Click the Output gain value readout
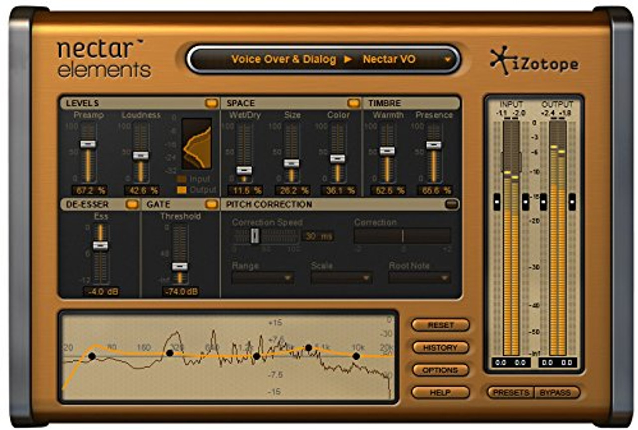638x430 pixels. pos(557,363)
